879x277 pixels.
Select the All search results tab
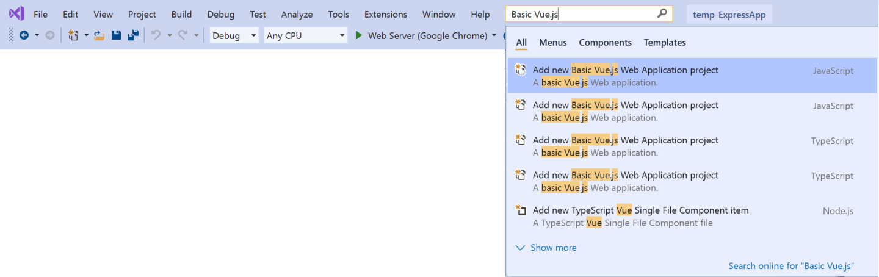tap(521, 43)
